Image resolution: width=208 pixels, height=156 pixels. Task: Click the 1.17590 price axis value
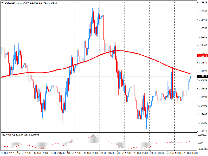[x=203, y=97]
